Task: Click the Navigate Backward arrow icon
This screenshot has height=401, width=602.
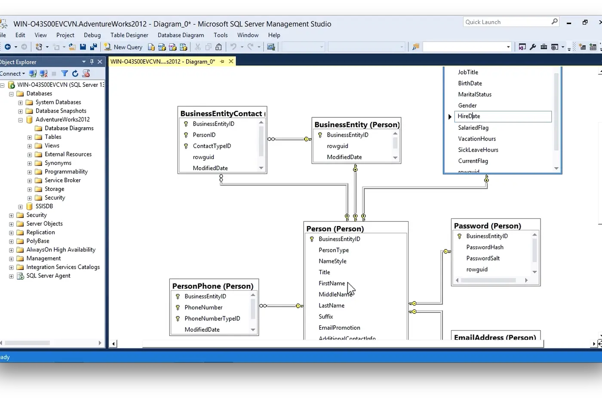Action: pyautogui.click(x=8, y=47)
